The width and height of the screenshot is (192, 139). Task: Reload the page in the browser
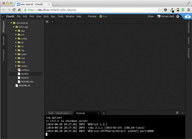click(14, 10)
